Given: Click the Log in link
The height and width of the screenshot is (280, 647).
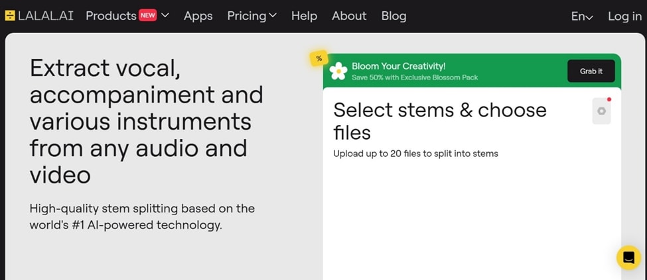Looking at the screenshot, I should pyautogui.click(x=624, y=16).
